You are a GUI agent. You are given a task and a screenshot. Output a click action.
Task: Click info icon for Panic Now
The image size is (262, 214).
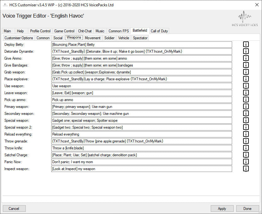coord(246,162)
